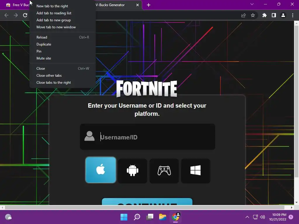
Task: Click the scroll down arrow
Action: [x=296, y=202]
